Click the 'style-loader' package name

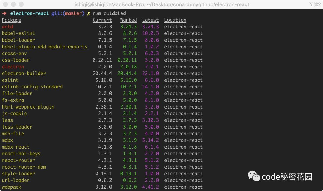pyautogui.click(x=18, y=174)
